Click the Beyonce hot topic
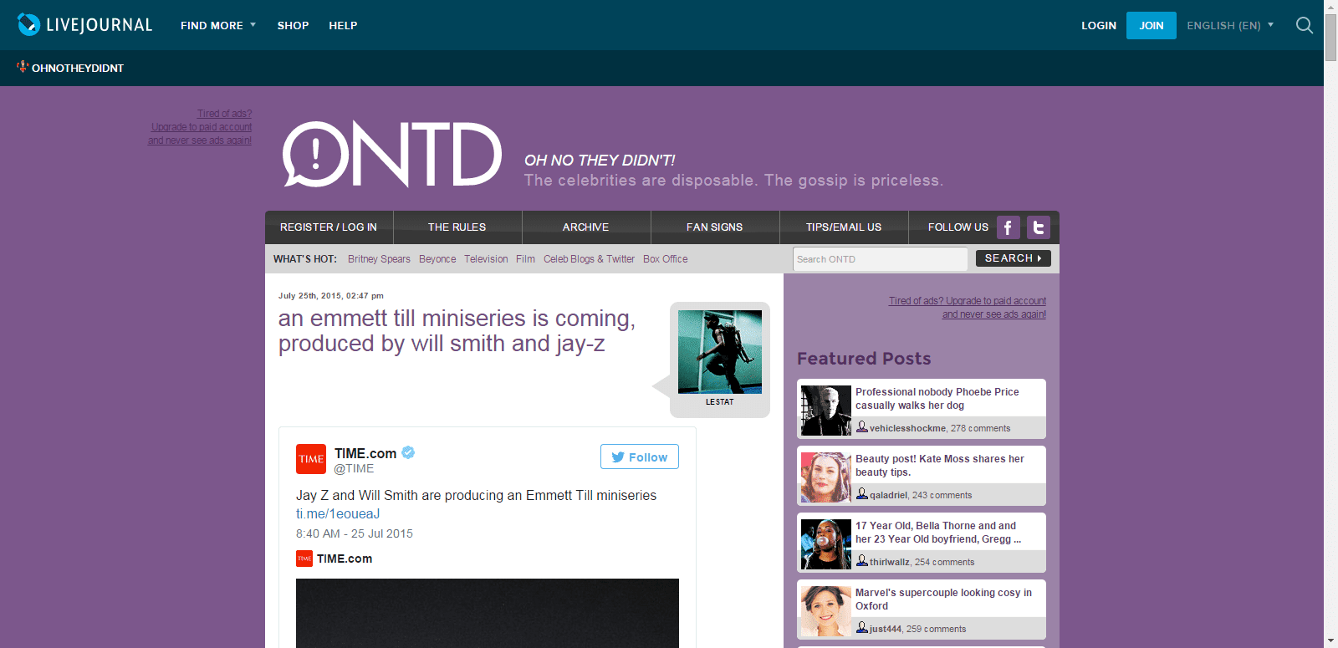 (x=437, y=259)
